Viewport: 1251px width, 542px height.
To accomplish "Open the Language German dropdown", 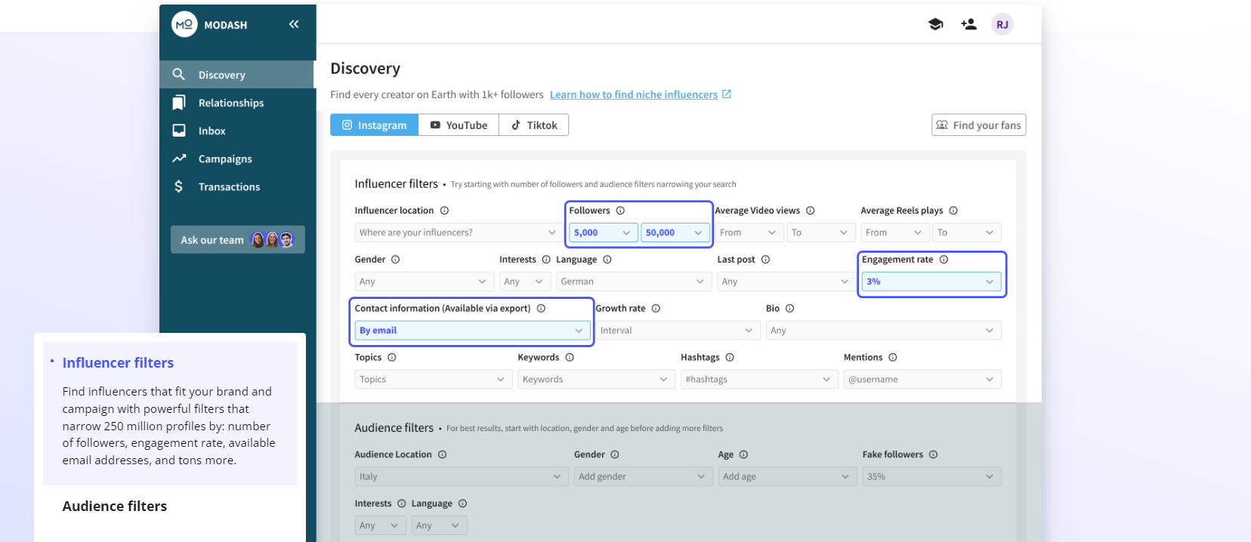I will tap(633, 282).
